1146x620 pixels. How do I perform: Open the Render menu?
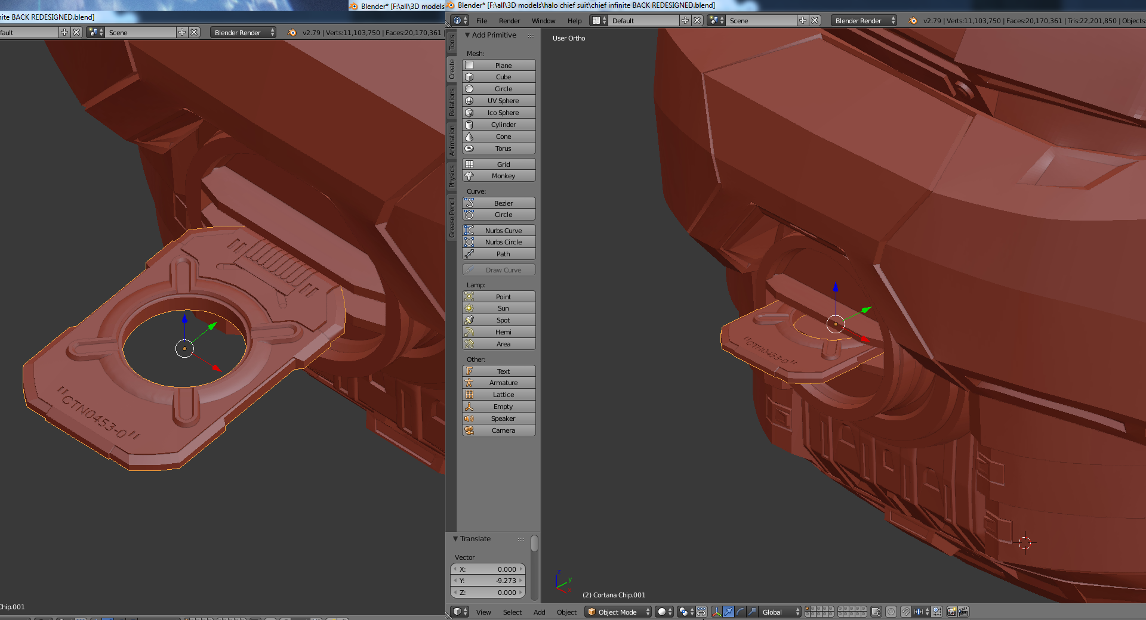[509, 21]
